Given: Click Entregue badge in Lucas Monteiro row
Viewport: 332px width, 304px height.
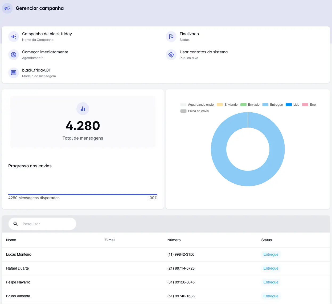Looking at the screenshot, I should click(x=271, y=254).
